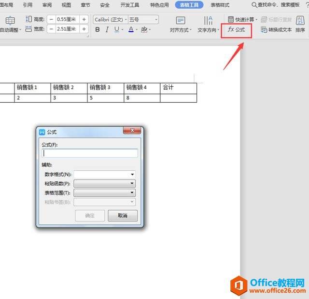Click 取消 to cancel the formula dialog
This screenshot has width=309, height=299.
(x=123, y=216)
